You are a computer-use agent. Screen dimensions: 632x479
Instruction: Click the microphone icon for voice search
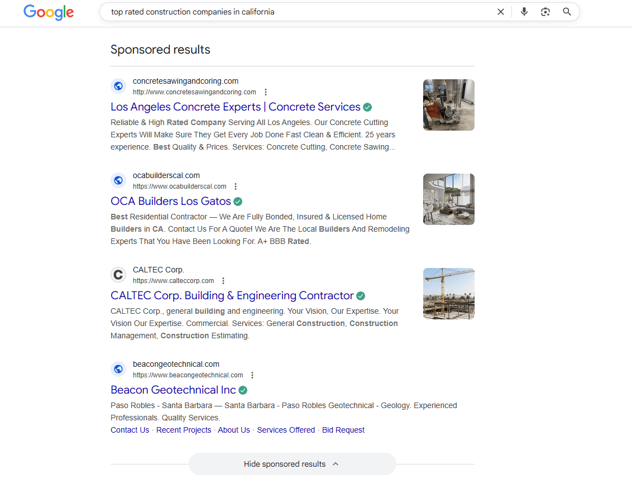(x=524, y=11)
